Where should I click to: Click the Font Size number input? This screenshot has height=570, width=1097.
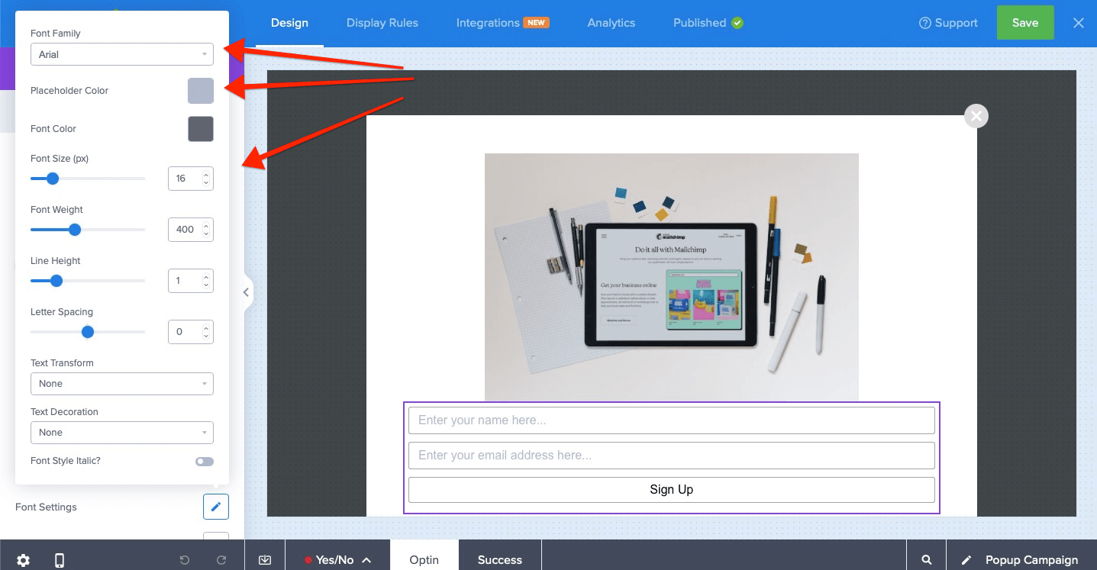click(187, 178)
